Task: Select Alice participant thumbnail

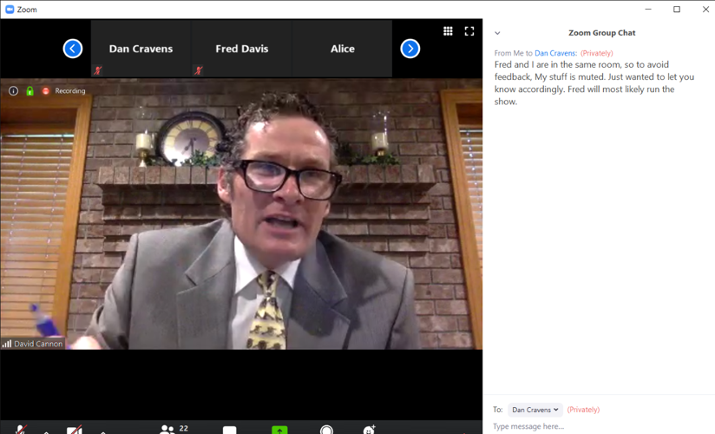Action: click(342, 49)
